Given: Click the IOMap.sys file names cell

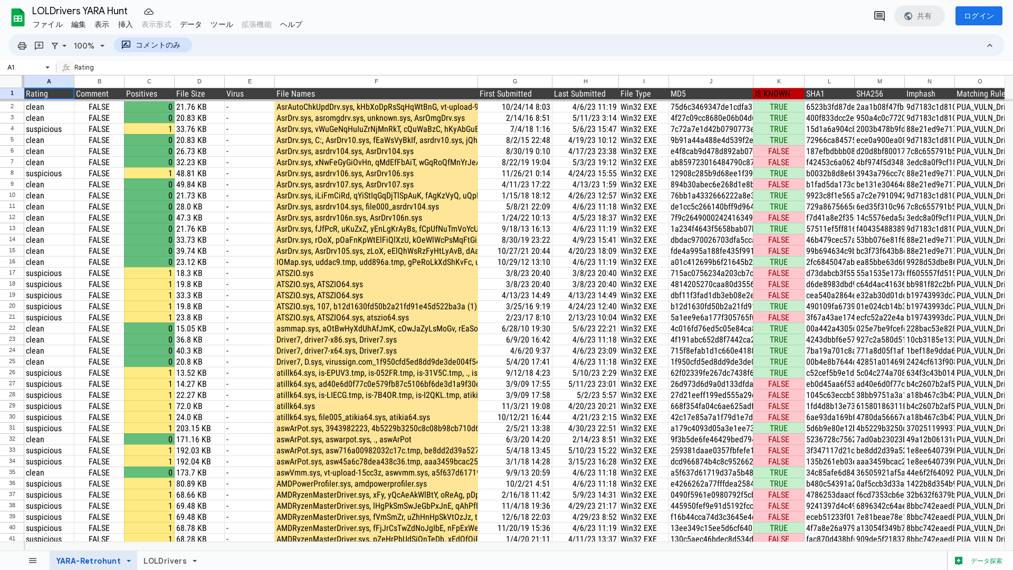Looking at the screenshot, I should click(x=376, y=262).
